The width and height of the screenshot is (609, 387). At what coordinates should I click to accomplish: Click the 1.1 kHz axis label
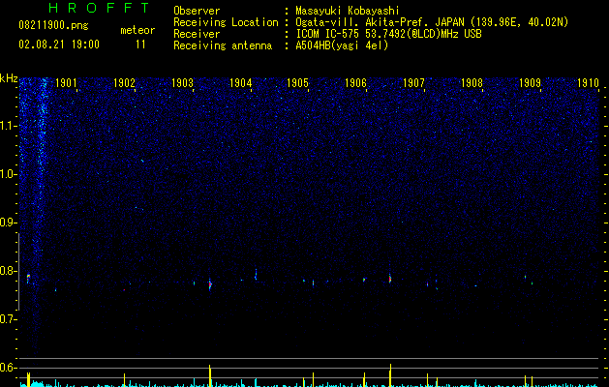point(9,126)
